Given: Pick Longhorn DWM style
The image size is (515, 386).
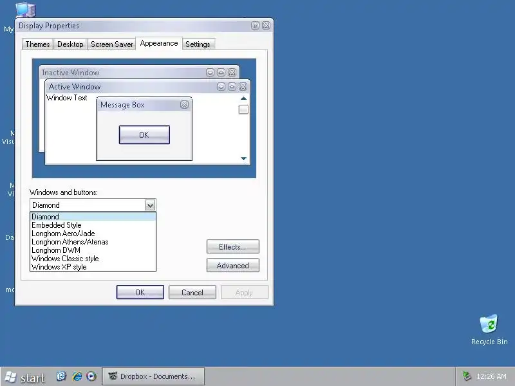Looking at the screenshot, I should [93, 250].
